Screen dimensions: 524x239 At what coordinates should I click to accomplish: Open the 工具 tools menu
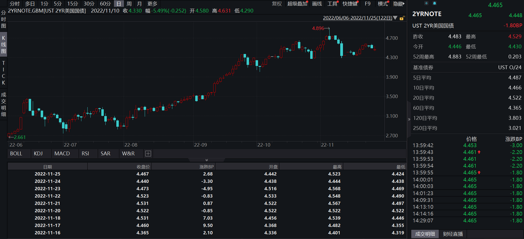click(x=332, y=4)
